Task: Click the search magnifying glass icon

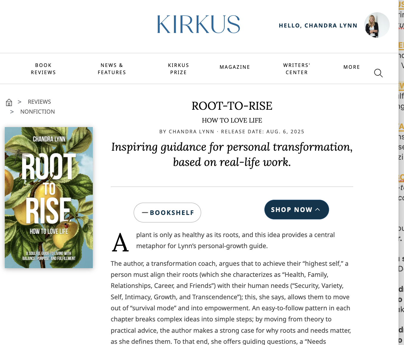Action: coord(378,73)
